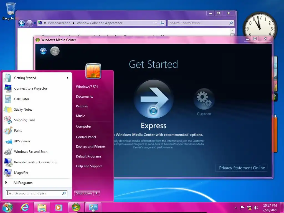Open network icon in system tray

(x=249, y=208)
